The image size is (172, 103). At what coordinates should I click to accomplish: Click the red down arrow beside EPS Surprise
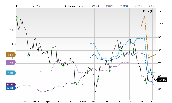pos(40,6)
